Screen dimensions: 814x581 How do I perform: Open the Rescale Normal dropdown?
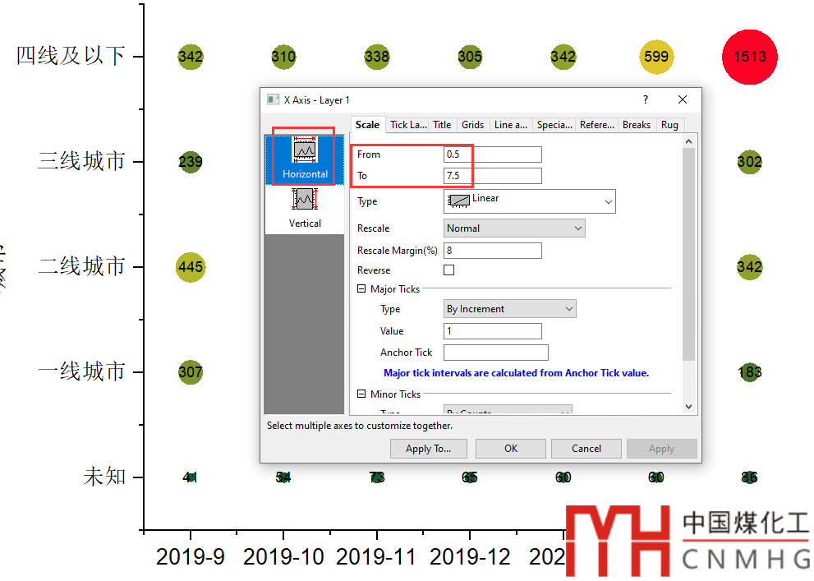(514, 228)
